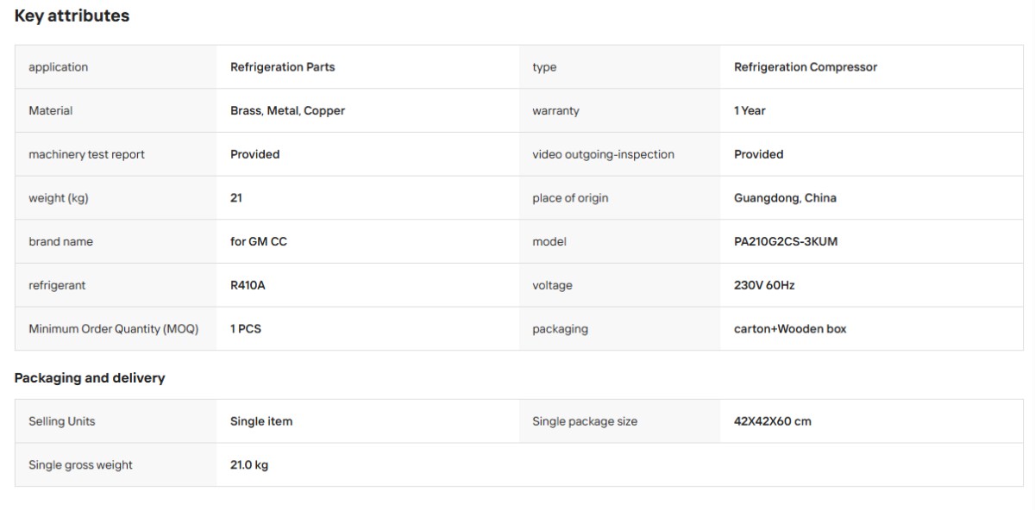1035x510 pixels.
Task: Click the 'brand name' label
Action: pyautogui.click(x=60, y=241)
